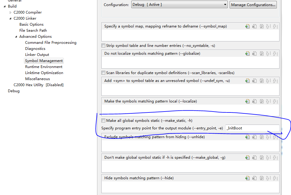Screen dimensions: 291x195
Task: Click the Add icon for symbol map list
Action: click(247, 26)
